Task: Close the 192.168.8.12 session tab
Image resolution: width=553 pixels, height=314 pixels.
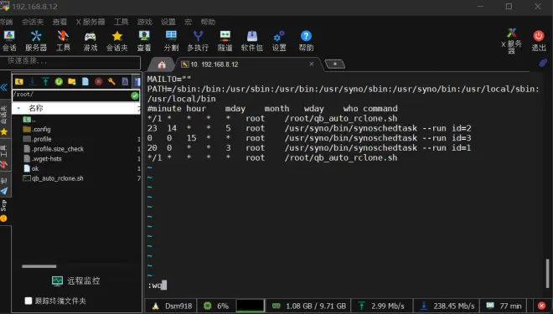Action: (x=312, y=64)
